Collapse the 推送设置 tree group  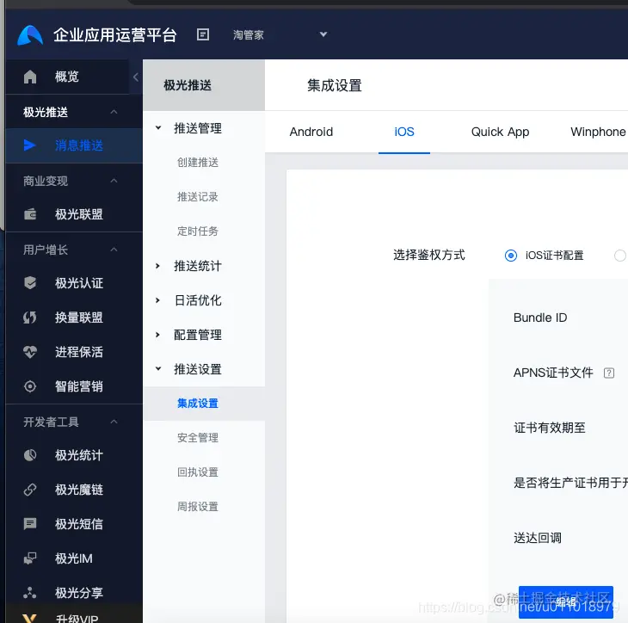pyautogui.click(x=158, y=369)
